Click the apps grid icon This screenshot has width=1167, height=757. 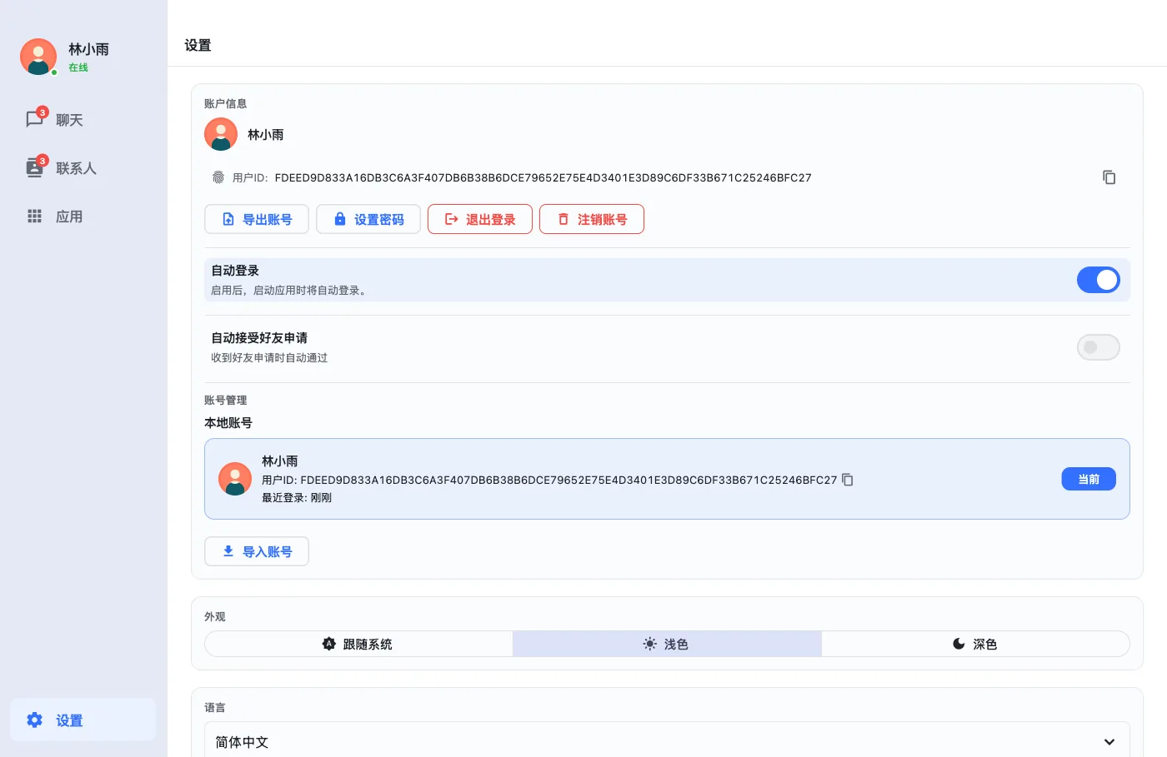point(35,217)
